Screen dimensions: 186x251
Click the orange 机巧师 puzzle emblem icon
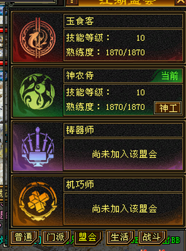tap(38, 201)
